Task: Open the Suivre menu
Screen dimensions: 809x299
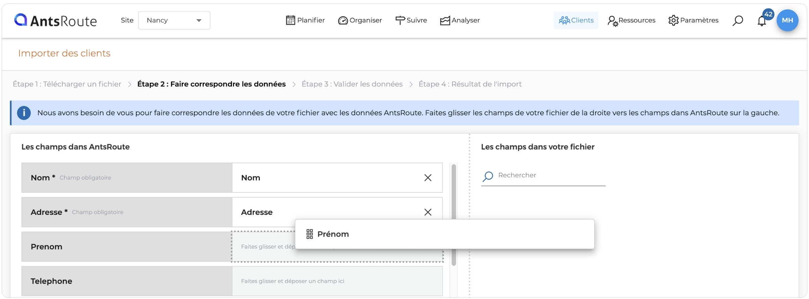Action: [x=411, y=20]
